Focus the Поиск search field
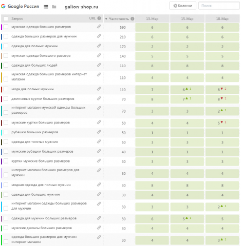 pyautogui.click(x=219, y=6)
